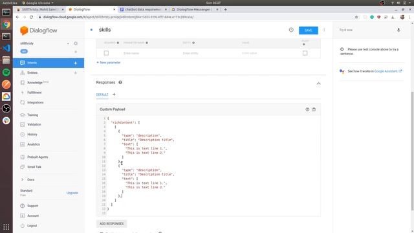This screenshot has height=233, width=414.
Task: Delete the Custom Payload response
Action: click(314, 109)
